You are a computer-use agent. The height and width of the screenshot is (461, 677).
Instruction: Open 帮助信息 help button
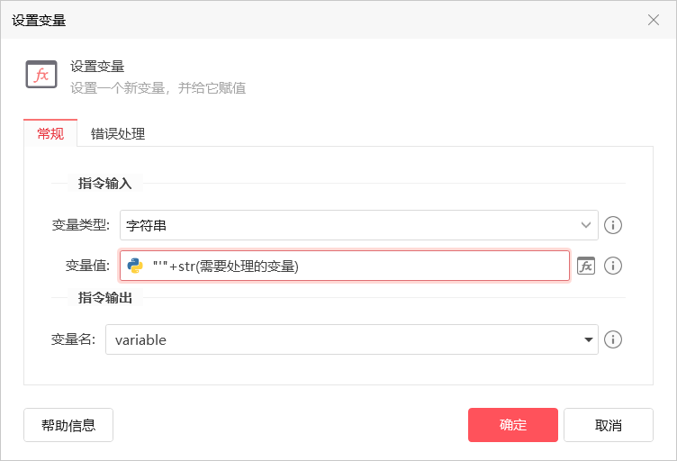click(x=68, y=425)
